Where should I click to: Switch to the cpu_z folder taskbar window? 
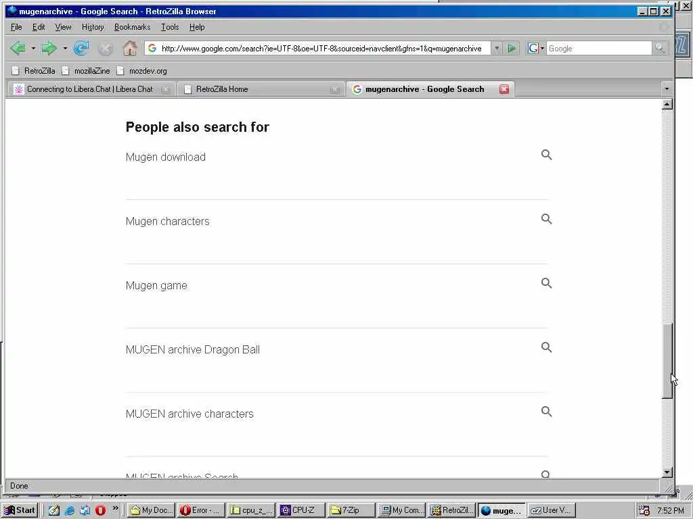point(251,510)
